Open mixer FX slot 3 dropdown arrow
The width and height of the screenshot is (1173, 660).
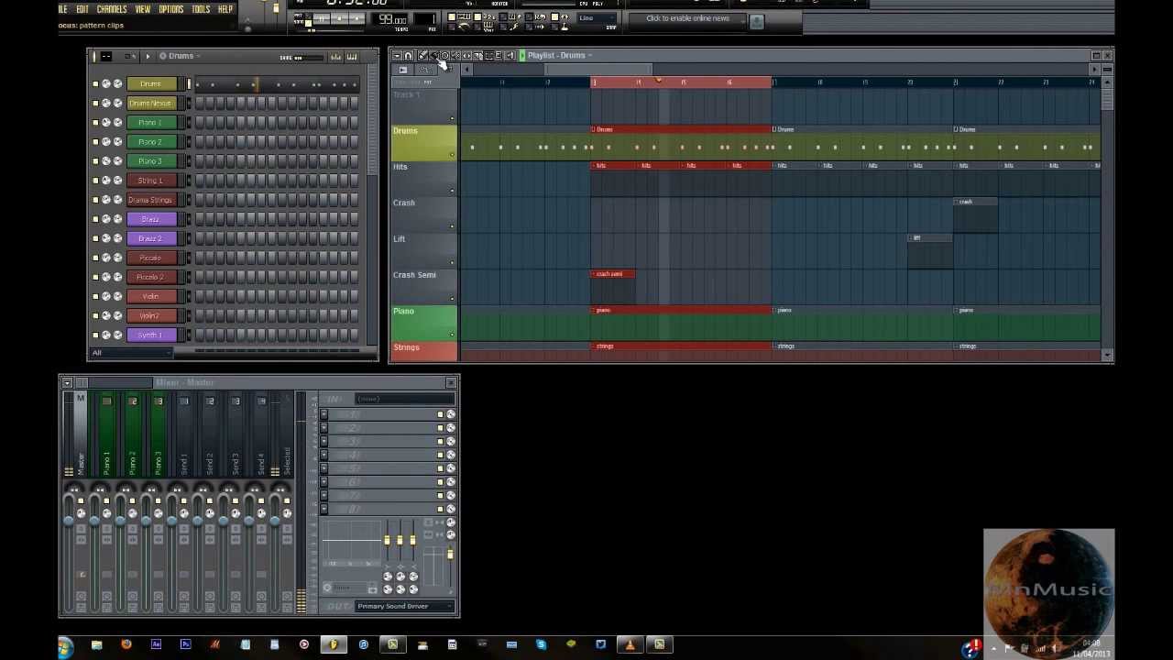323,442
